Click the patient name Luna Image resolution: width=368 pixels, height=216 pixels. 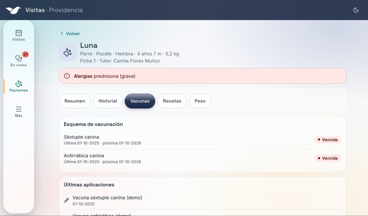coord(89,45)
